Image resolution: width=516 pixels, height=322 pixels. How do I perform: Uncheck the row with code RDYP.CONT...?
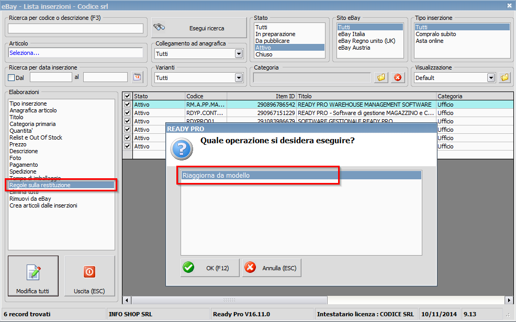pos(127,113)
